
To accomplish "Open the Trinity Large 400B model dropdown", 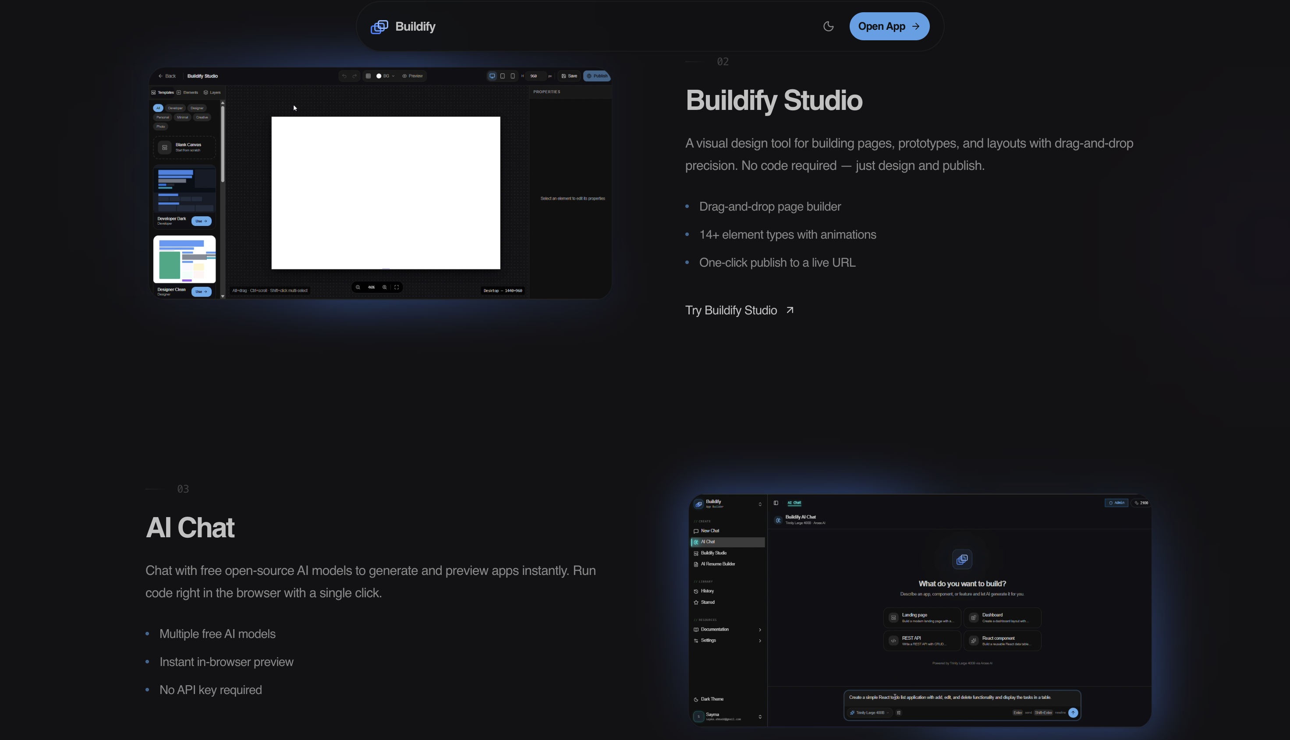I will coord(871,712).
